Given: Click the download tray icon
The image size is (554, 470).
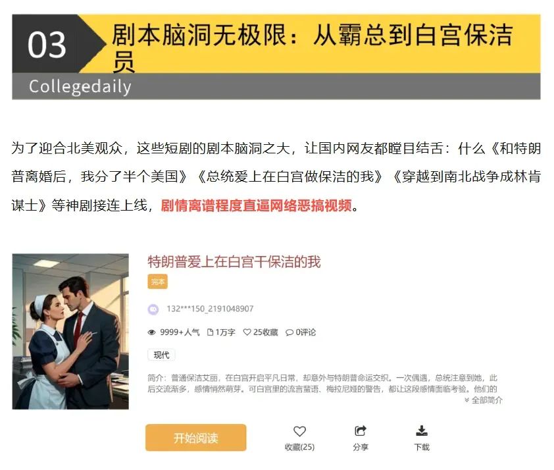Looking at the screenshot, I should 422,431.
